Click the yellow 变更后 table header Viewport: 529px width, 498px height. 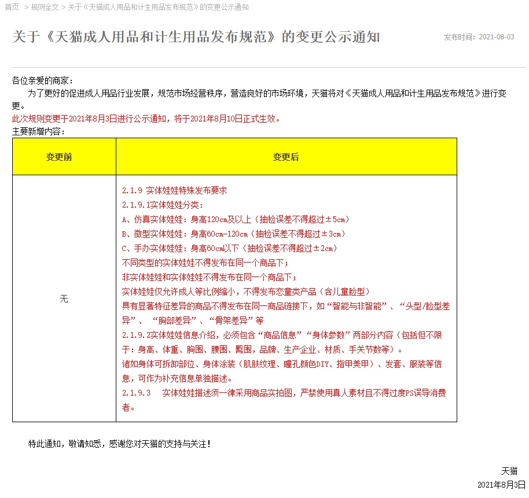pyautogui.click(x=286, y=157)
